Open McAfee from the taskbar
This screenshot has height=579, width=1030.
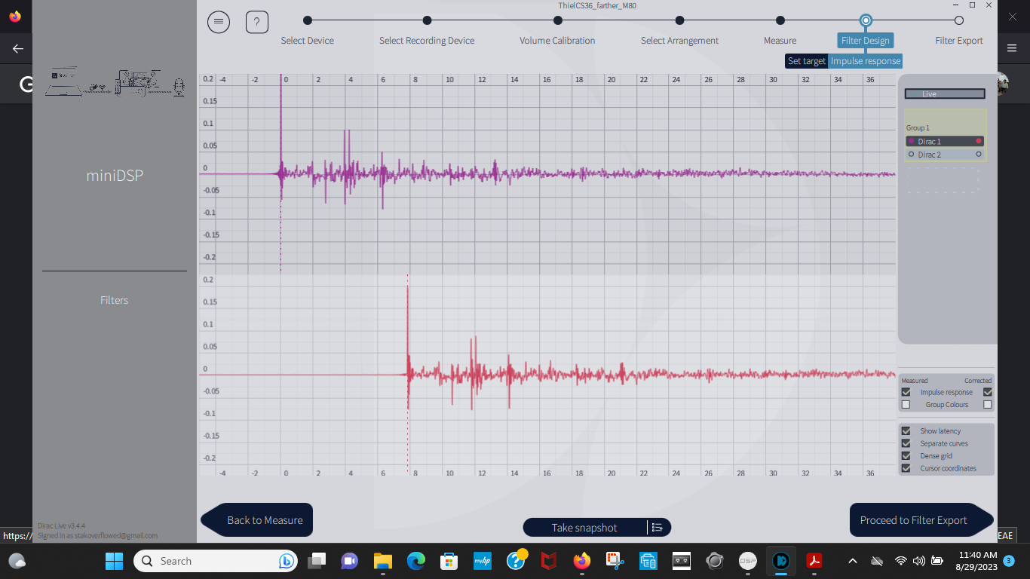(548, 561)
